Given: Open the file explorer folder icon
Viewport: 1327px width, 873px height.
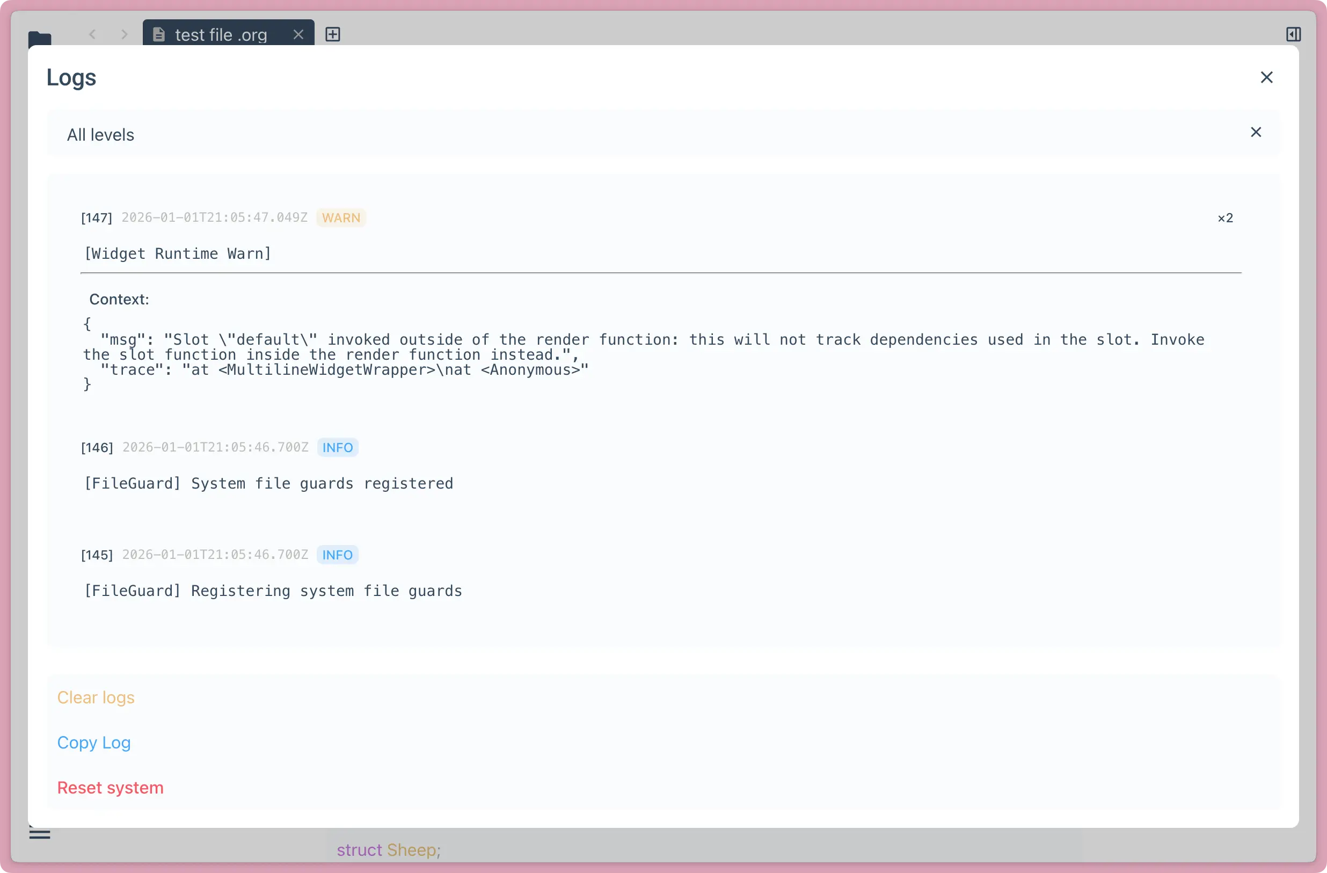Looking at the screenshot, I should (x=40, y=39).
